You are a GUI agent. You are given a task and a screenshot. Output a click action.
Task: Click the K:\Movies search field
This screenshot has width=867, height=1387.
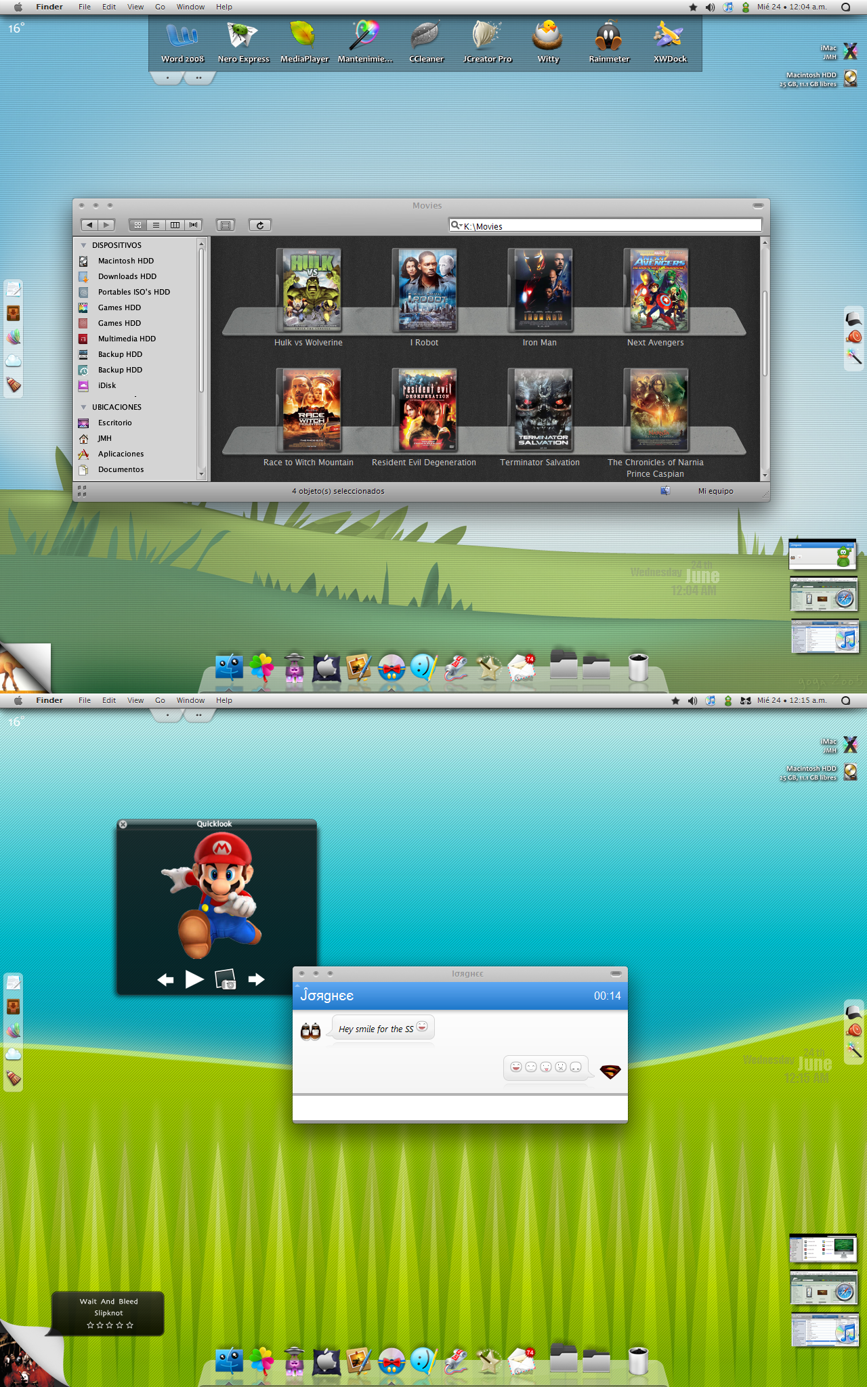coord(606,226)
